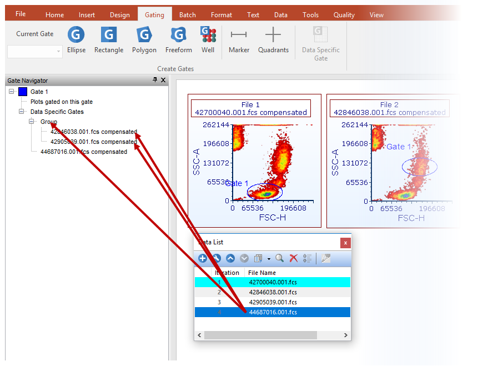
Task: Click the red X delete icon in Data List
Action: [x=294, y=258]
